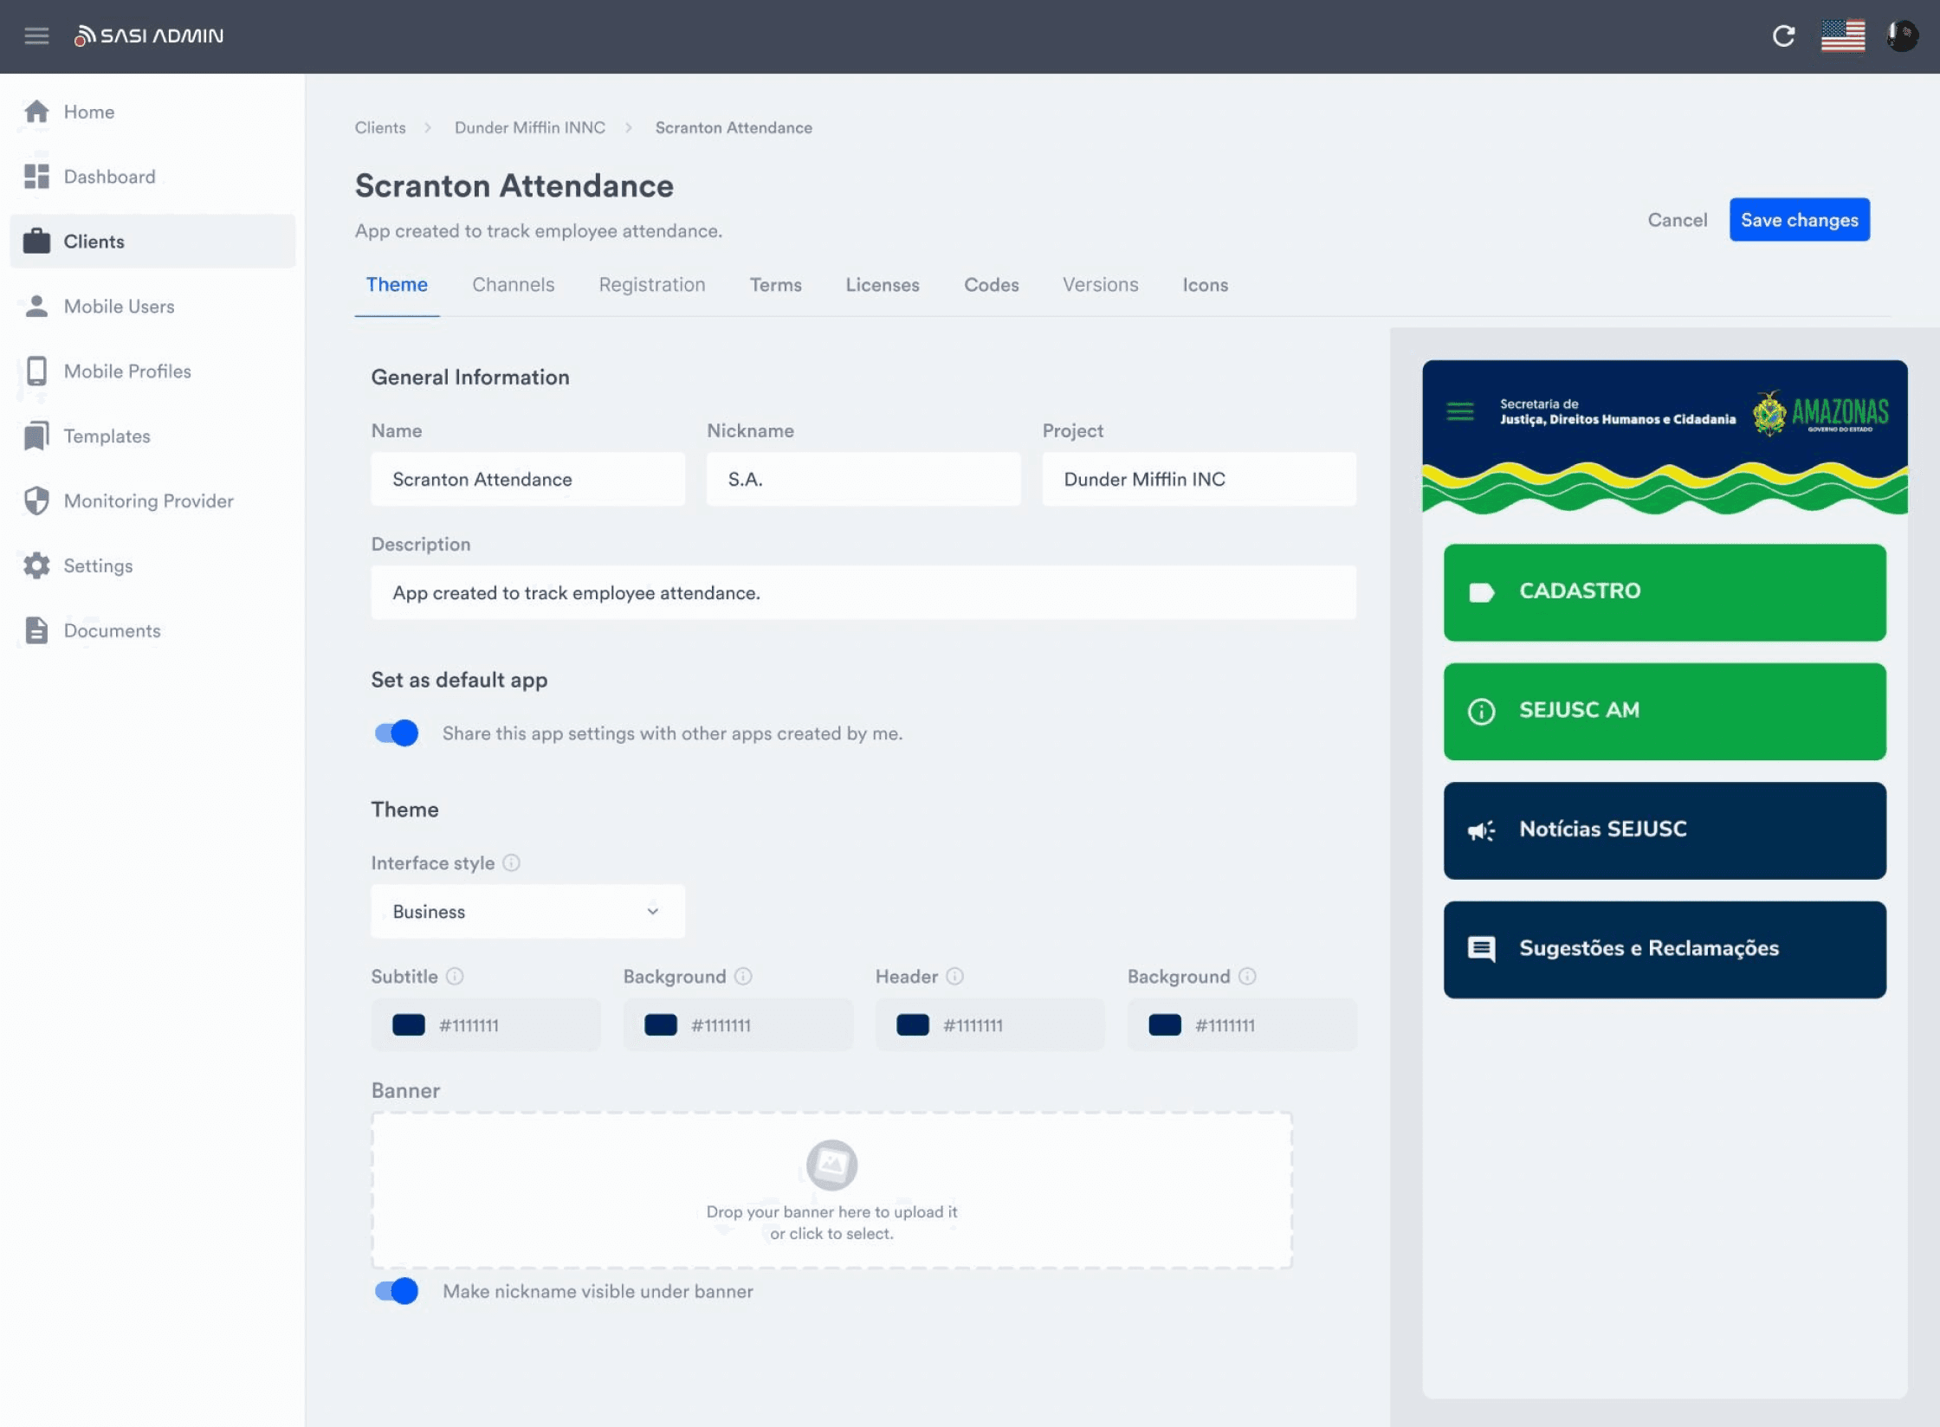This screenshot has height=1427, width=1940.
Task: Open the Project field Dunder Mifflin INC
Action: pyautogui.click(x=1199, y=479)
